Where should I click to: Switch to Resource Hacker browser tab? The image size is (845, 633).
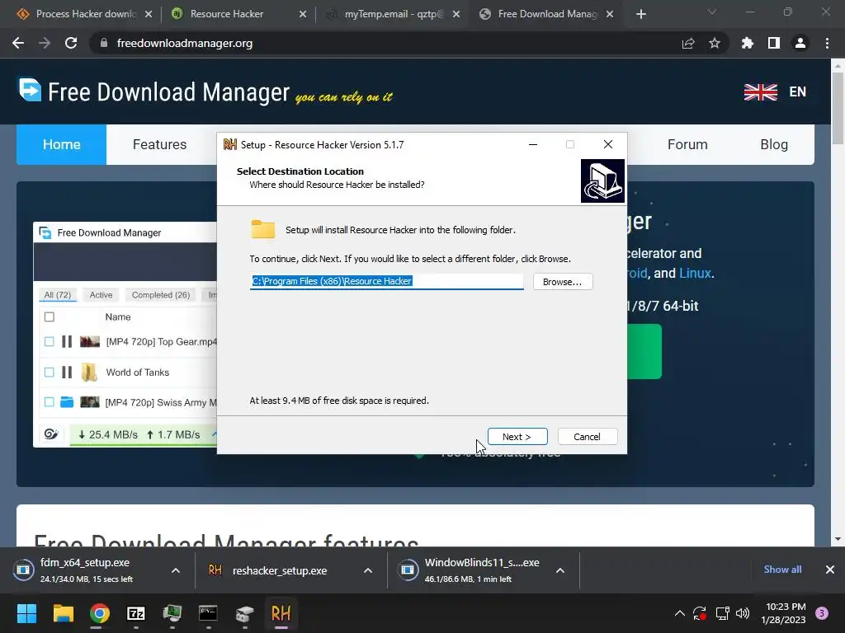point(226,14)
